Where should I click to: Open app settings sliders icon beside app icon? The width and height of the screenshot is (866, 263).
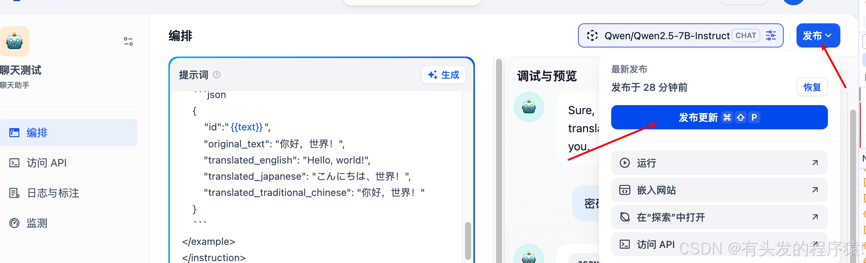coord(128,41)
